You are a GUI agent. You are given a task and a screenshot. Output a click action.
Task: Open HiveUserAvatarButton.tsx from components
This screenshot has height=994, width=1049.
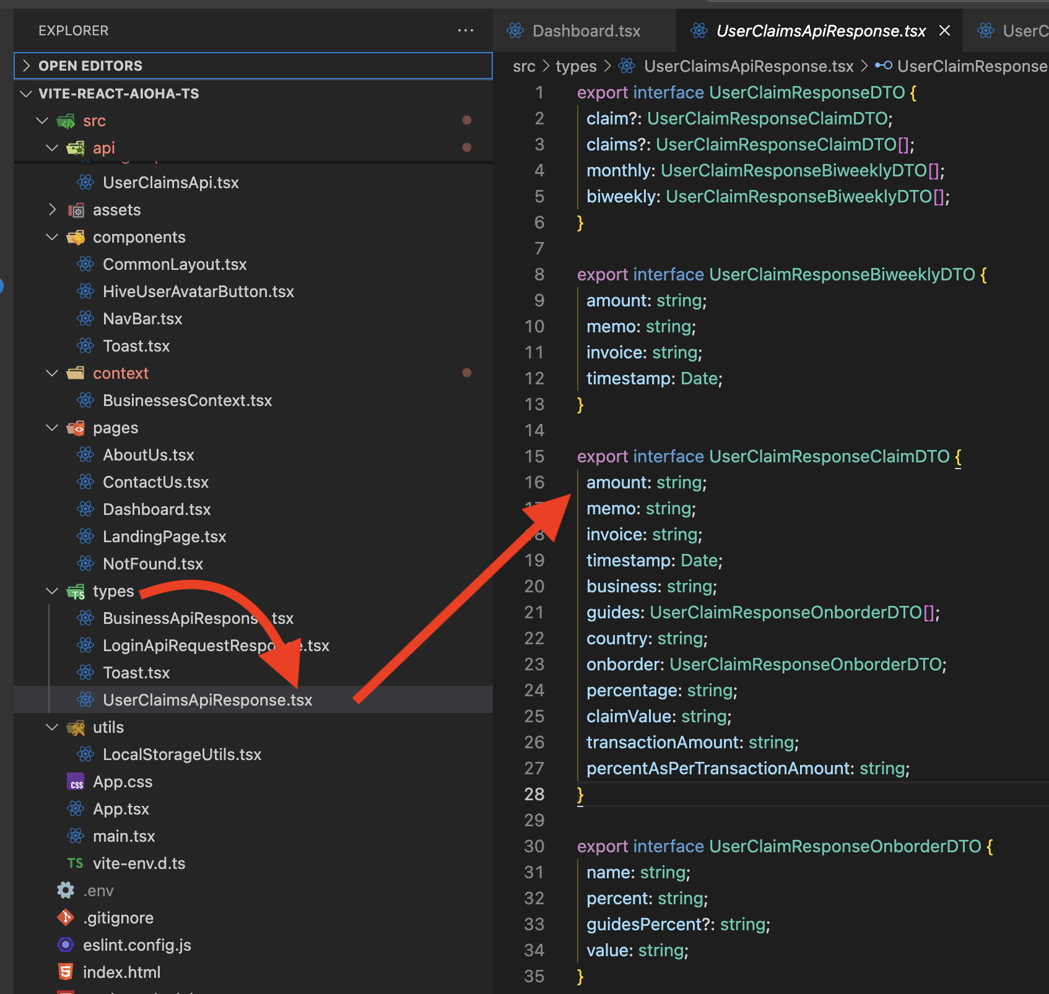[198, 292]
